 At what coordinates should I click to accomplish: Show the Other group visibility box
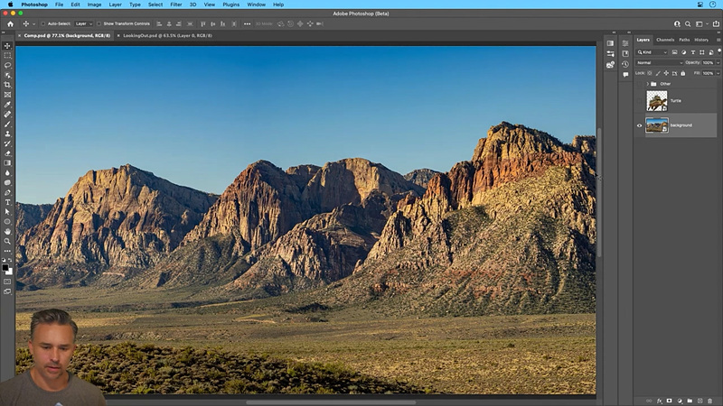(639, 84)
